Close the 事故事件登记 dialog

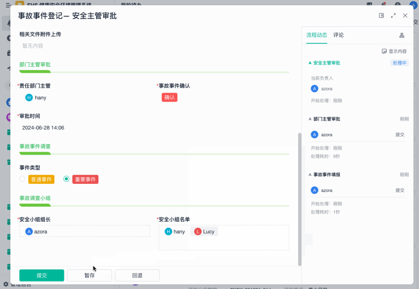click(x=405, y=15)
